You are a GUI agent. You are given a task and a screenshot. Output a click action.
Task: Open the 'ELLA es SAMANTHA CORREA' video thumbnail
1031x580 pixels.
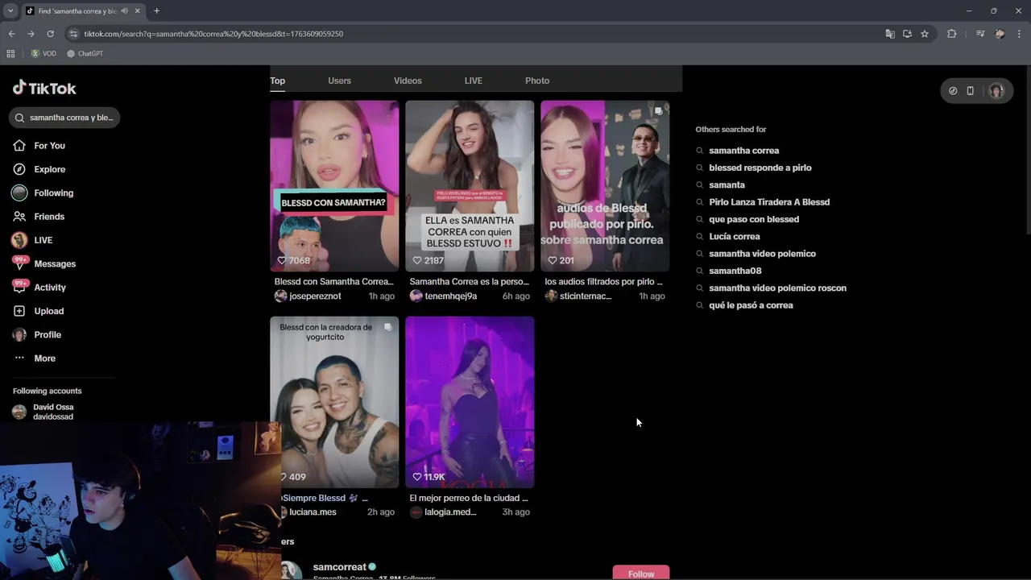470,185
